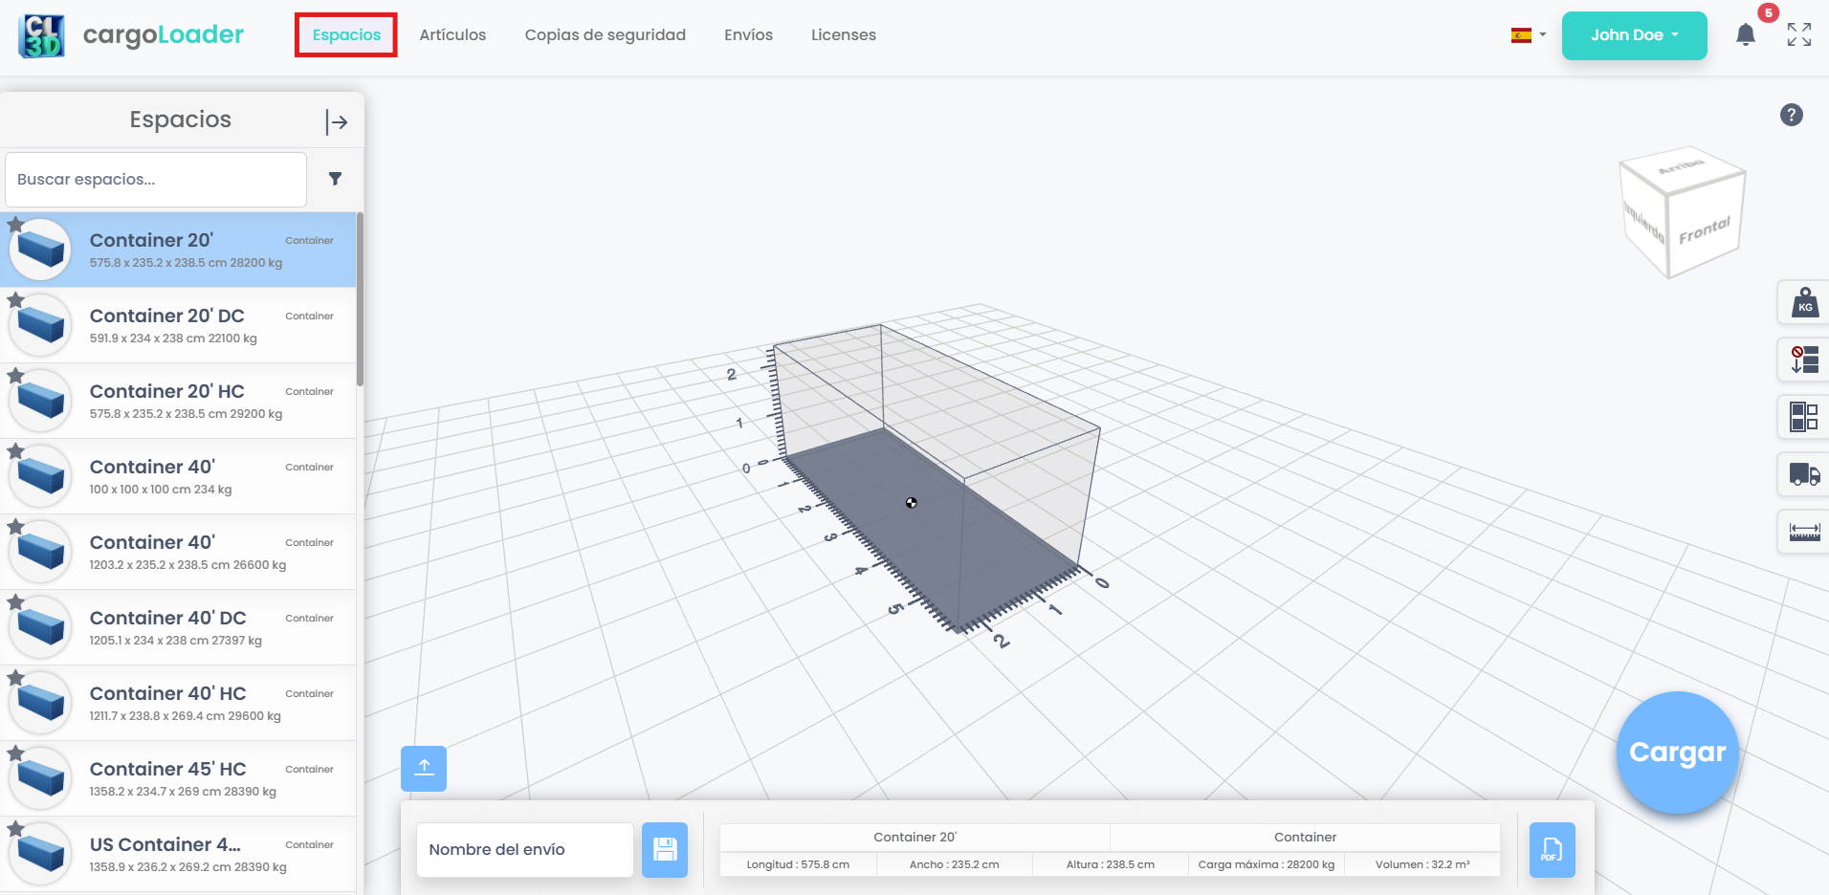1829x895 pixels.
Task: Enter fullscreen mode with expand icon
Action: coord(1798,35)
